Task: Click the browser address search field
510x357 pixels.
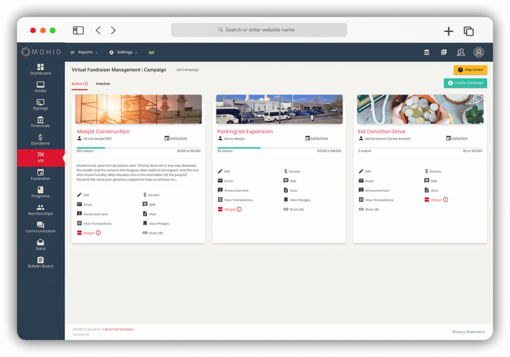Action: (x=259, y=30)
